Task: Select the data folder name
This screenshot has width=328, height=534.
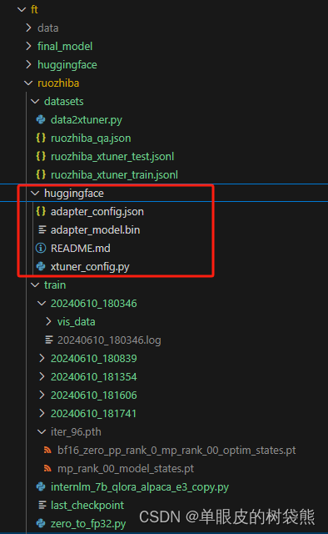Action: (48, 28)
